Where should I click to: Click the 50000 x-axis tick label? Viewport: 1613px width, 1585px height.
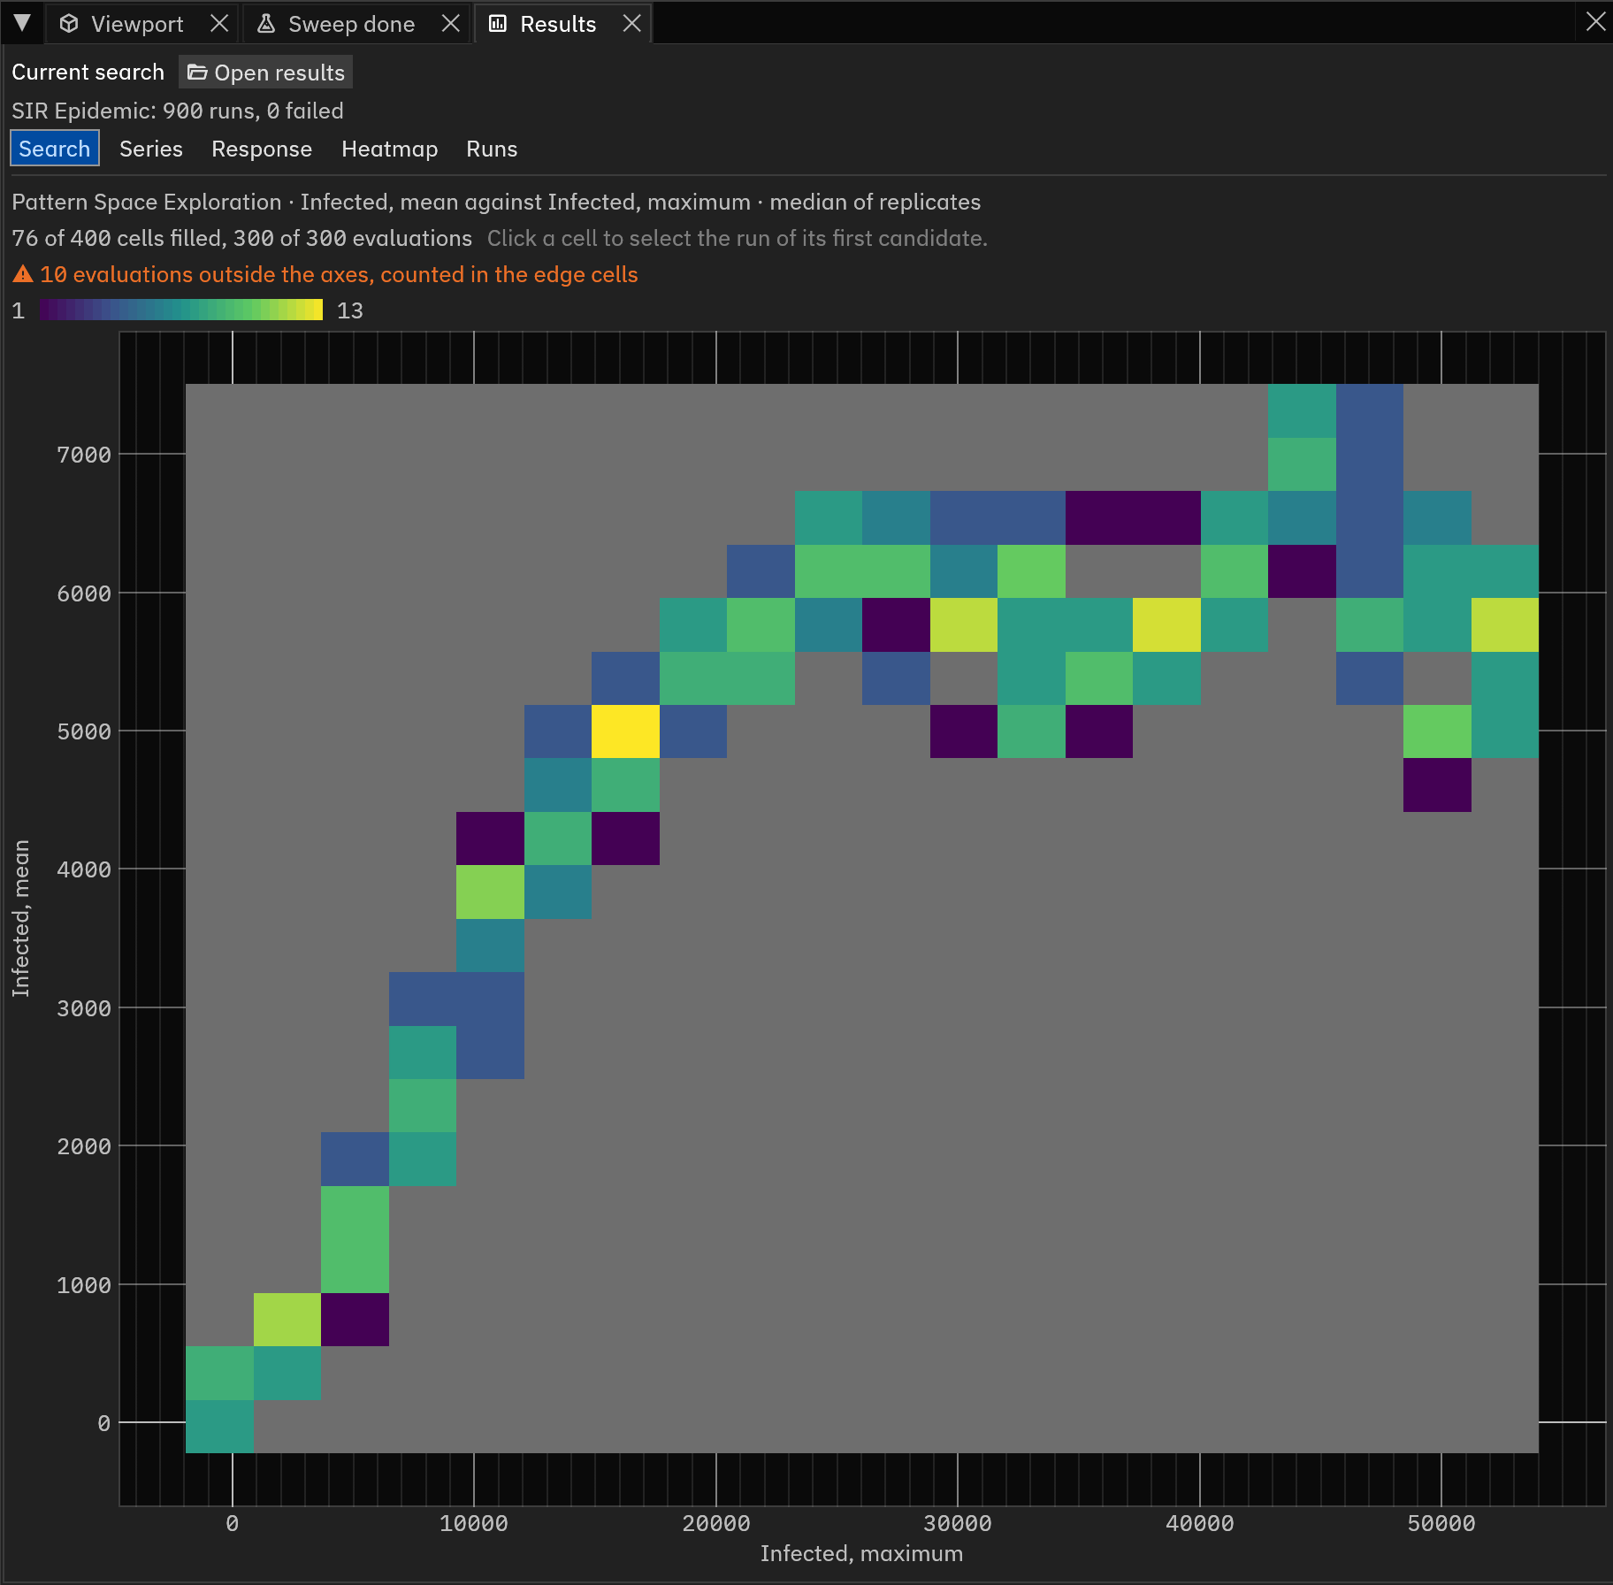[1441, 1523]
